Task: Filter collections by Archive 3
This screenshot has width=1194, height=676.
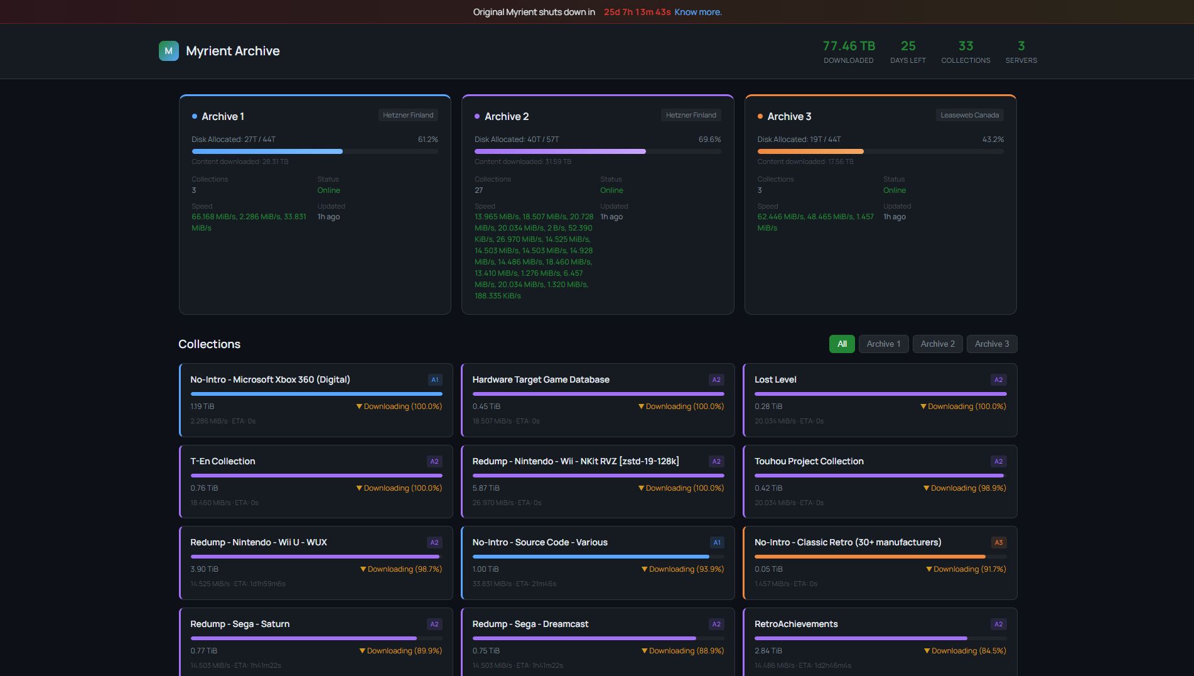Action: tap(991, 344)
